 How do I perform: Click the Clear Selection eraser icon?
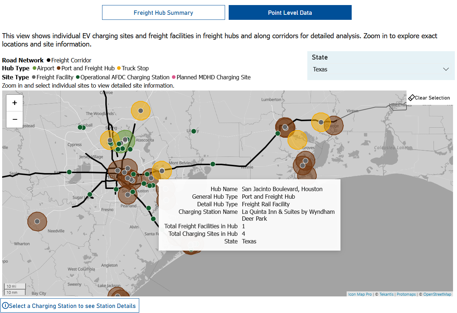click(x=411, y=98)
